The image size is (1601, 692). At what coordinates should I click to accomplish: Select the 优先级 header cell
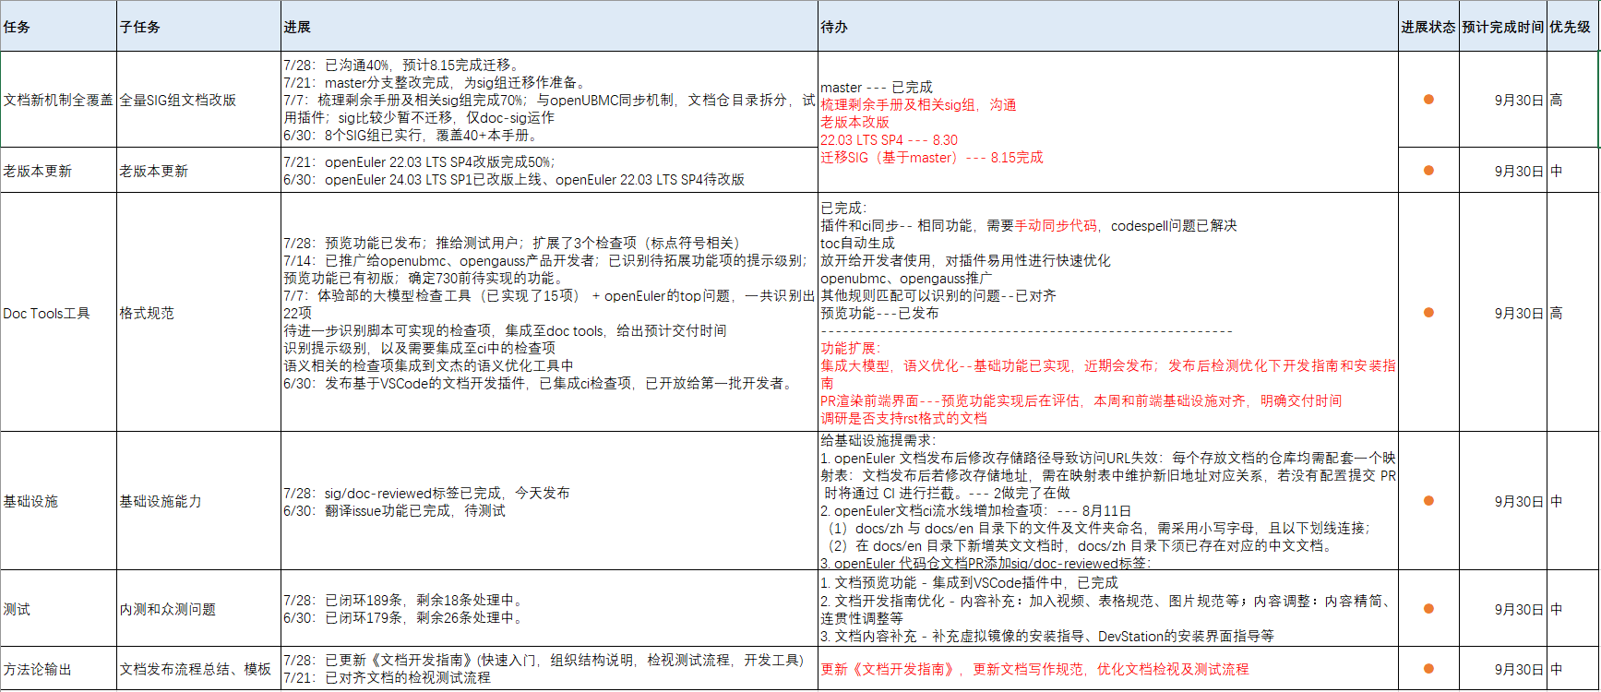[x=1571, y=27]
